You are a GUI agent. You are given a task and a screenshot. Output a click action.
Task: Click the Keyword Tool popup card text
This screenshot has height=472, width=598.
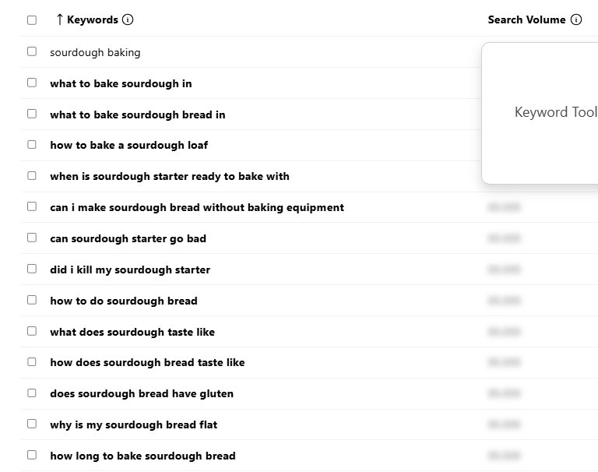(x=555, y=112)
